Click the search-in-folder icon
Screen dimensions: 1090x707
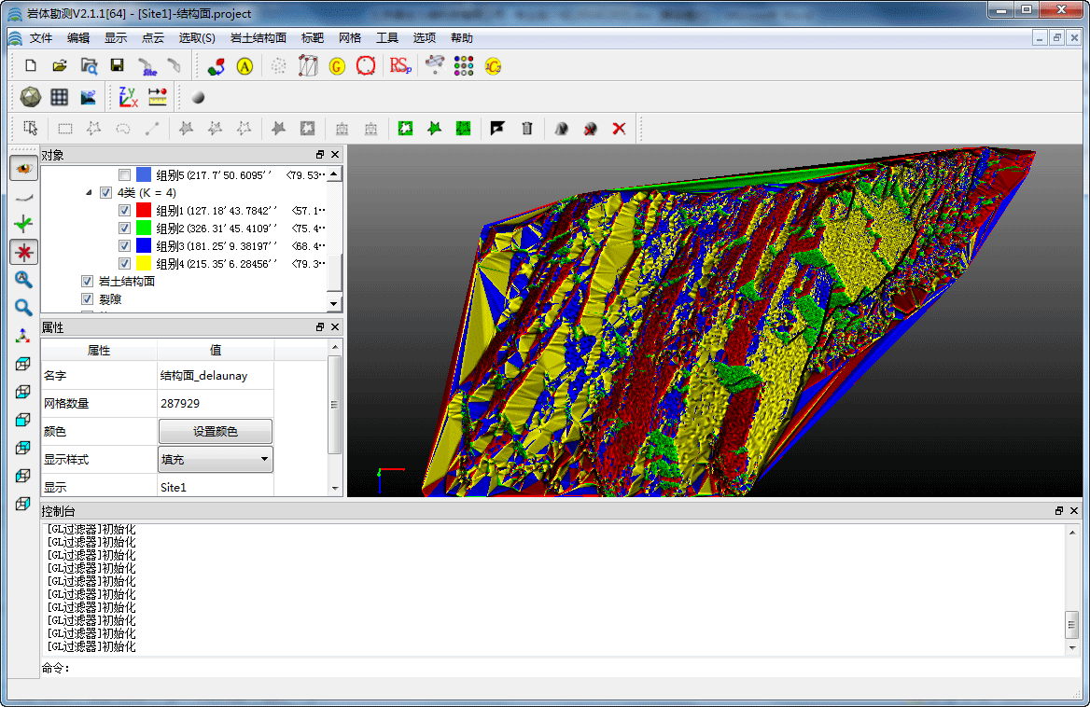pos(89,66)
